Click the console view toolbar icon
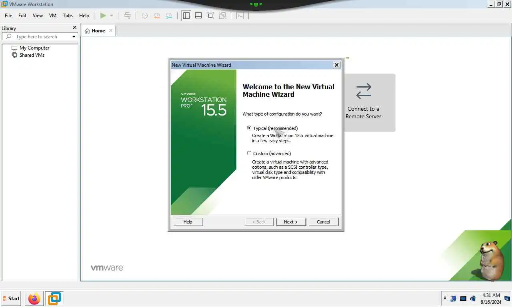 click(240, 16)
